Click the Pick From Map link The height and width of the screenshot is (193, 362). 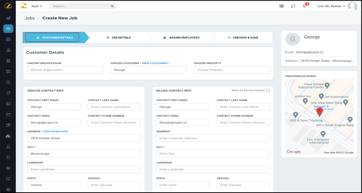tap(55, 131)
